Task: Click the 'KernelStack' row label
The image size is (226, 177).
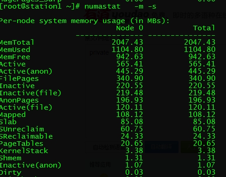Action: [24, 151]
